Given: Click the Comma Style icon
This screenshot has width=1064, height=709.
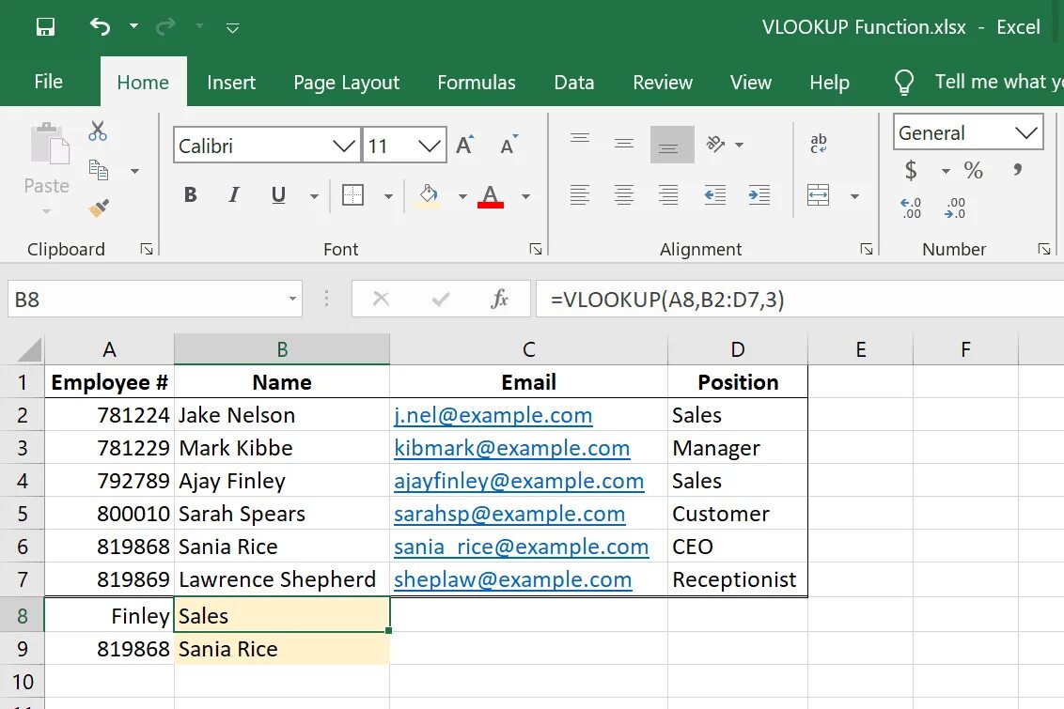Looking at the screenshot, I should click(1016, 169).
